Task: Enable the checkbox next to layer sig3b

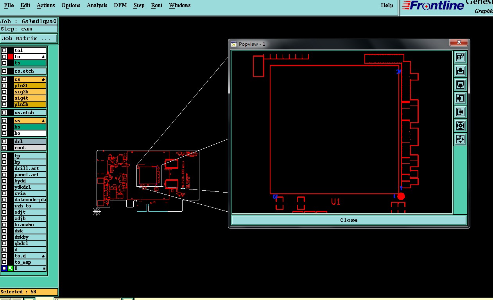Action: [x=4, y=92]
